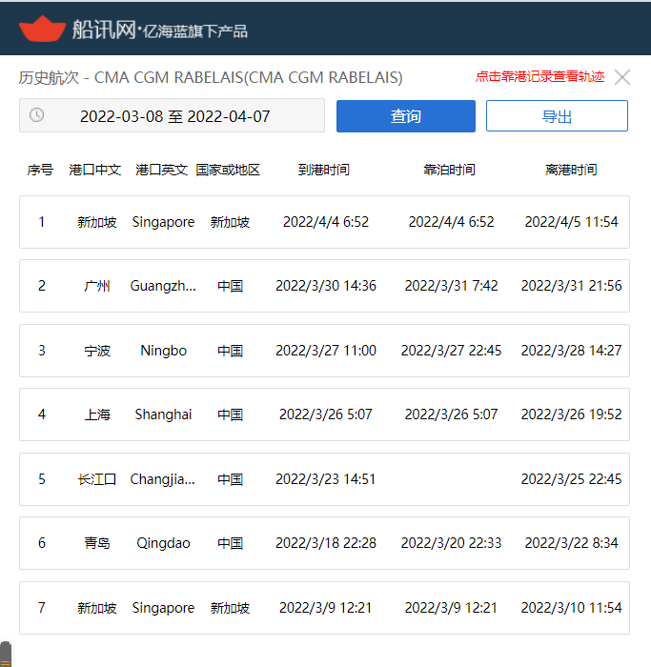Click sequence number 5 in the table
This screenshot has height=667, width=651.
coord(42,479)
